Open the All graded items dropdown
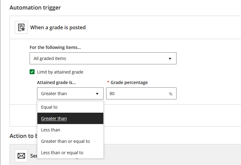The image size is (241, 165). pos(103,58)
